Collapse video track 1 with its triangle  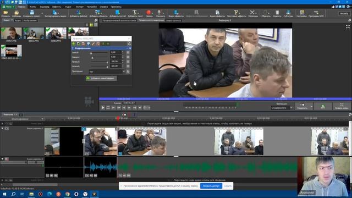[x=2, y=128]
